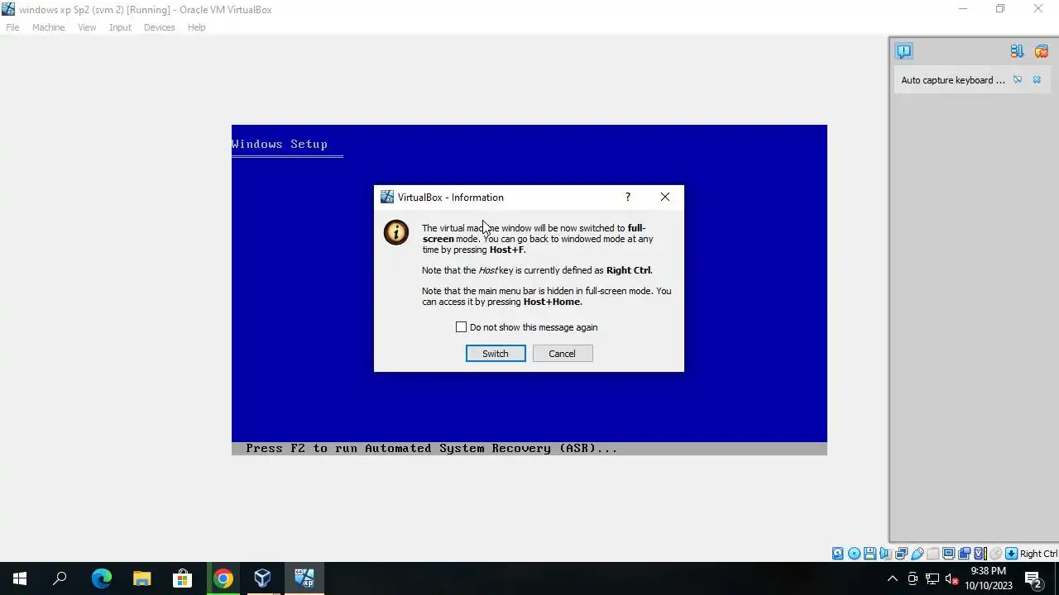Open the Devices menu
Image resolution: width=1059 pixels, height=595 pixels.
click(159, 27)
